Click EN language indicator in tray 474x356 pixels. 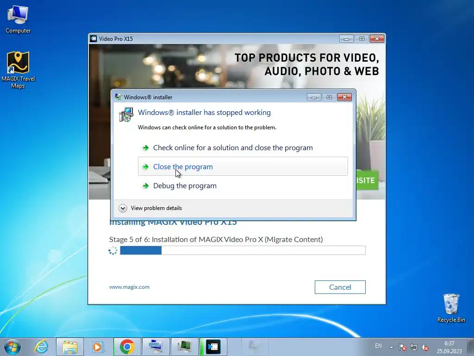[x=378, y=346]
